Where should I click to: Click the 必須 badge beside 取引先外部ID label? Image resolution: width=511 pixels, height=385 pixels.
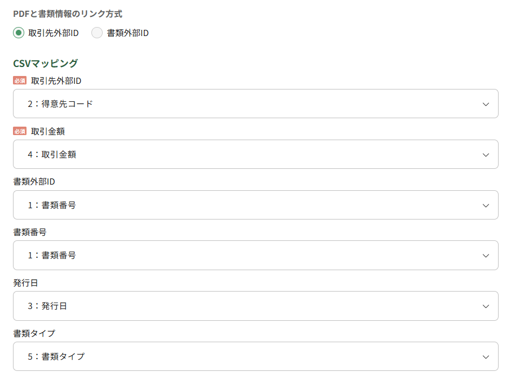coord(20,80)
